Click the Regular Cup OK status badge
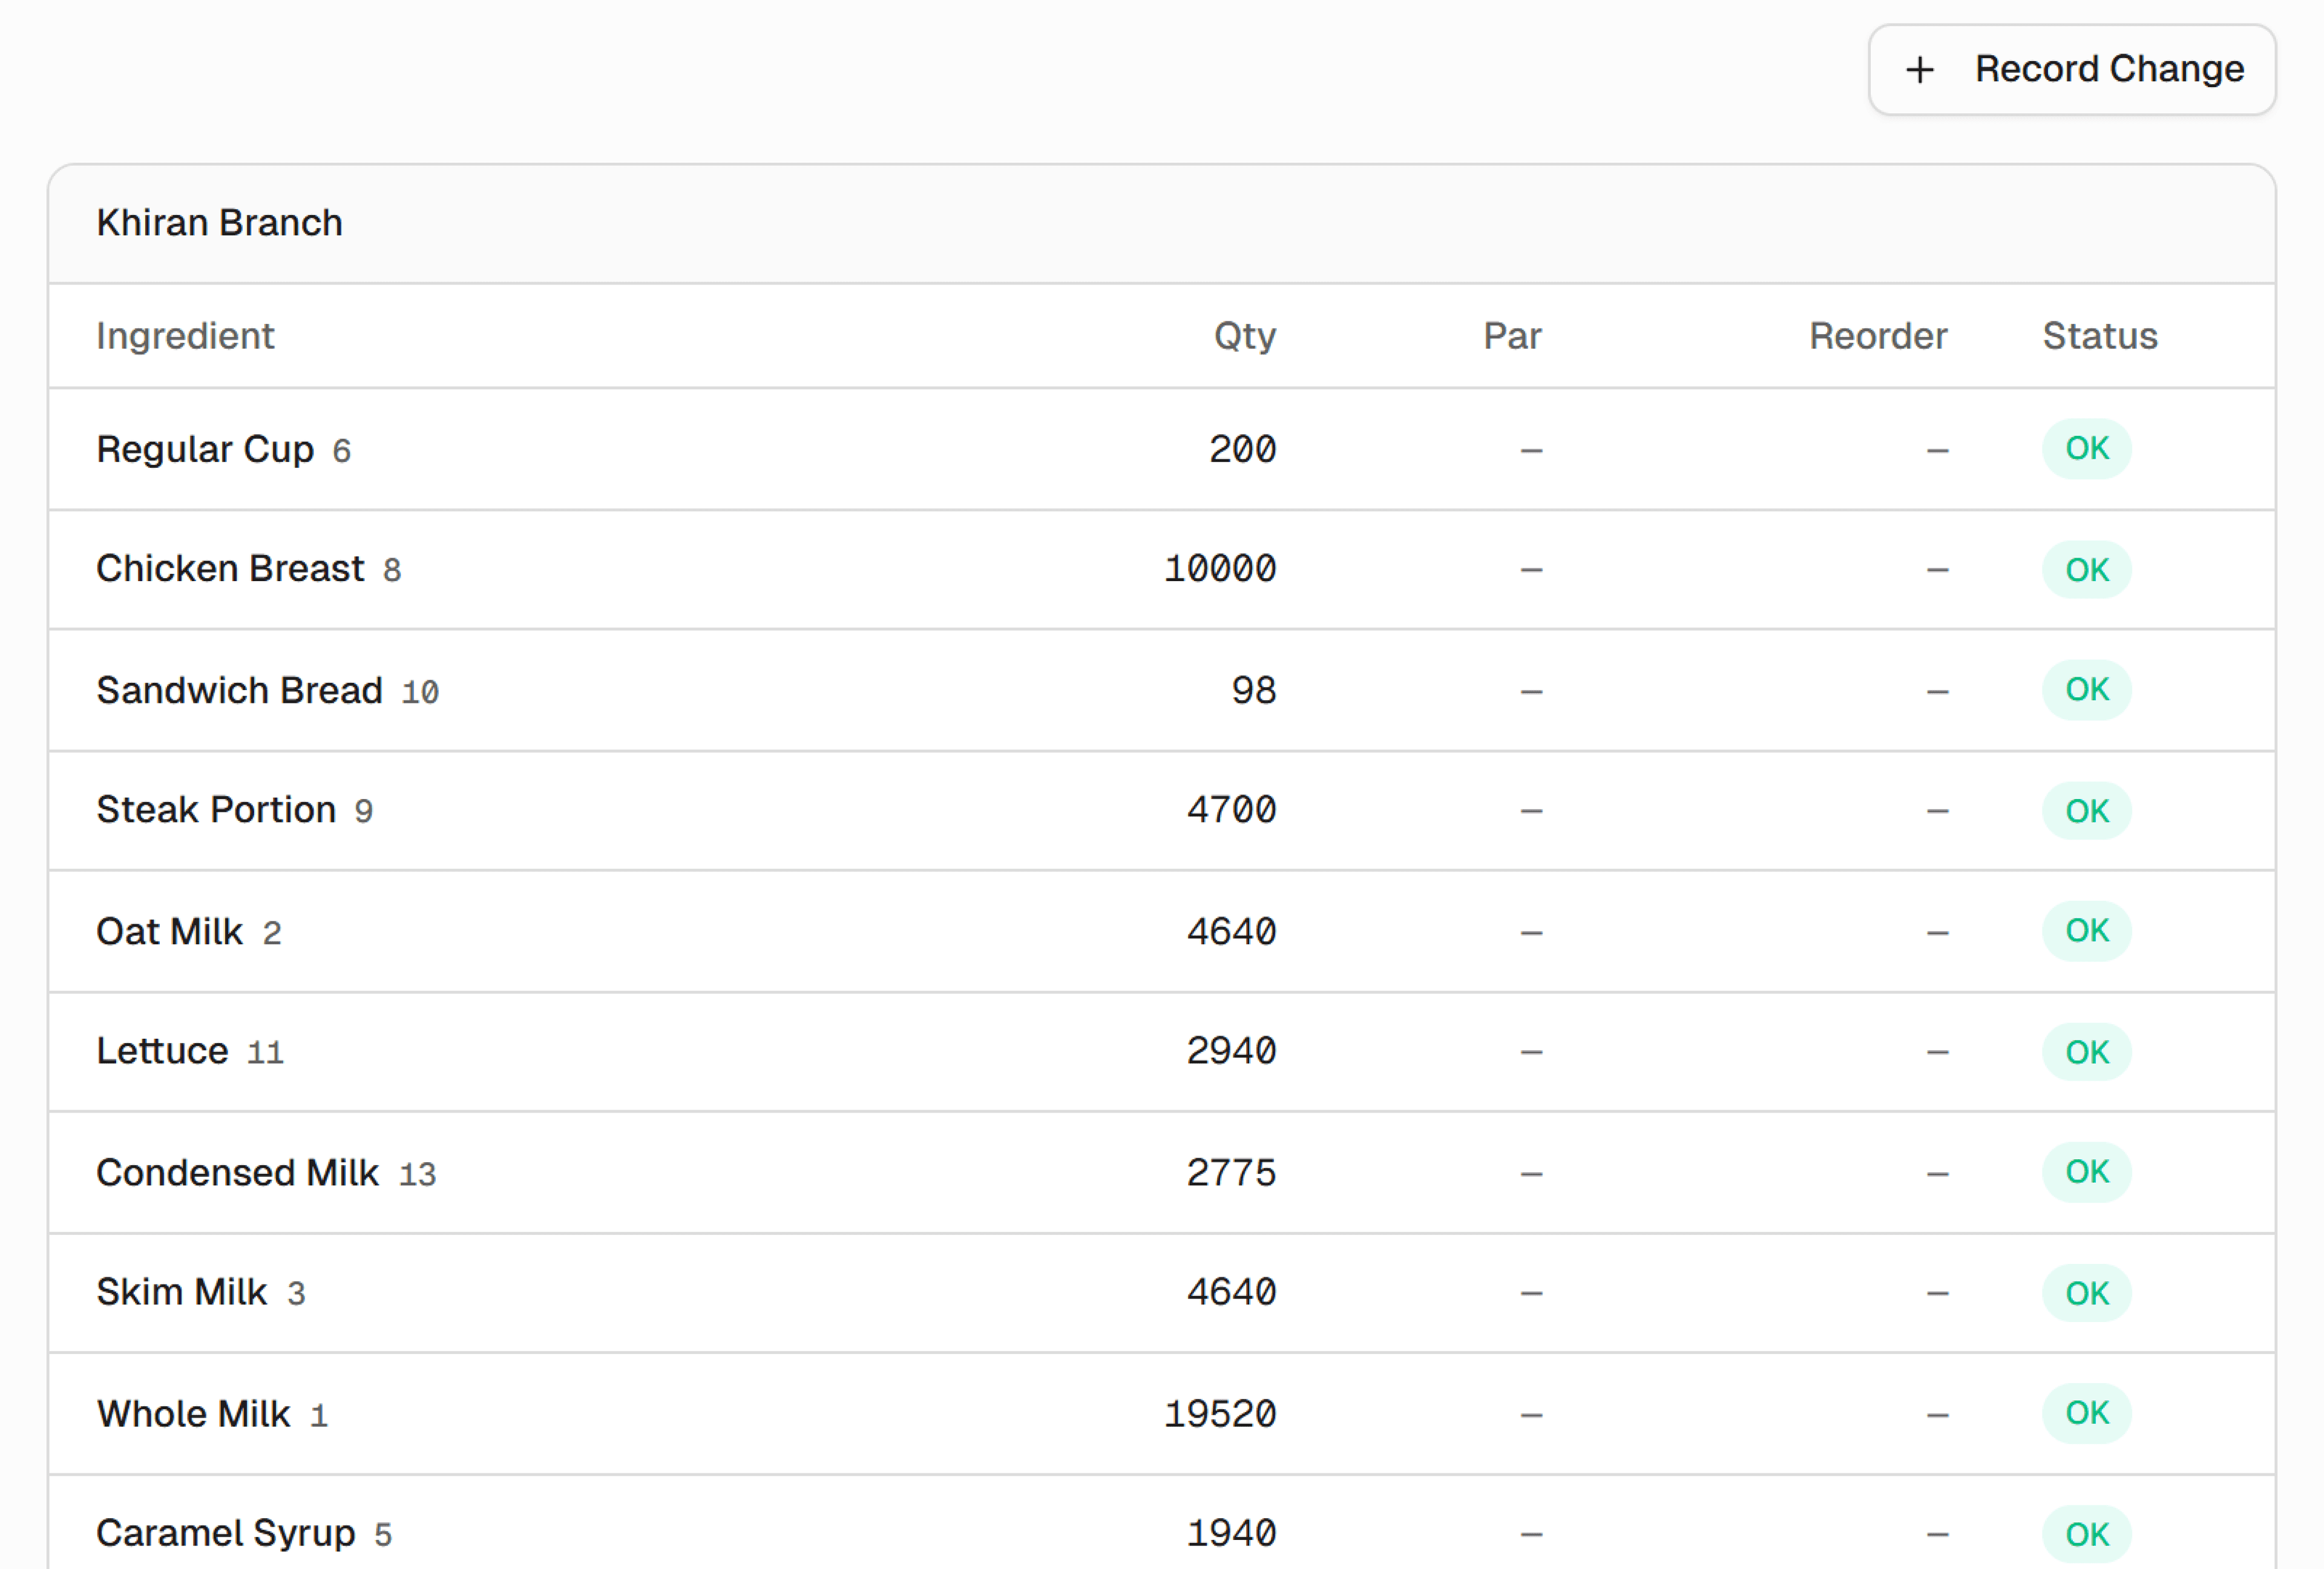2324x1569 pixels. (2086, 449)
